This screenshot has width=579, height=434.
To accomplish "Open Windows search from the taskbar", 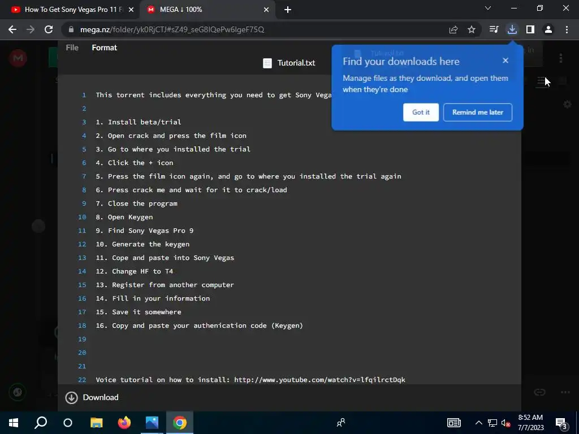I will click(x=41, y=423).
